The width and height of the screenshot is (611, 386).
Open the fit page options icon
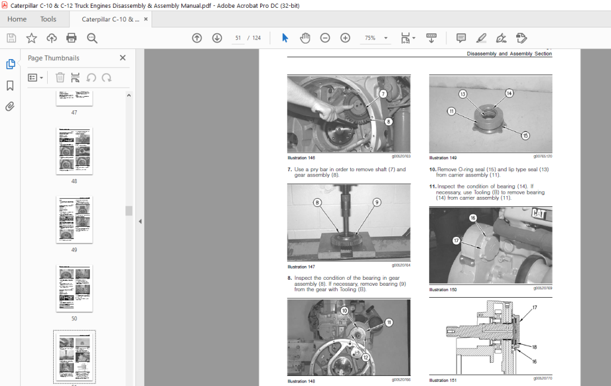(x=408, y=38)
